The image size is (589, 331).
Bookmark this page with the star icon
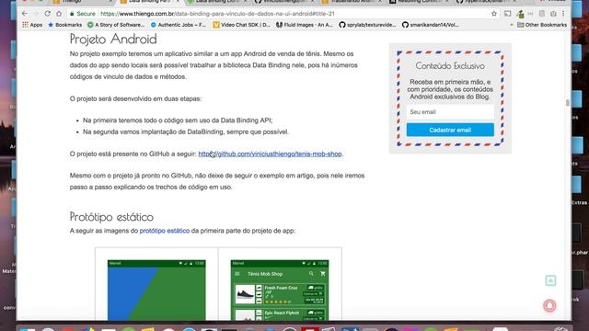coord(494,14)
